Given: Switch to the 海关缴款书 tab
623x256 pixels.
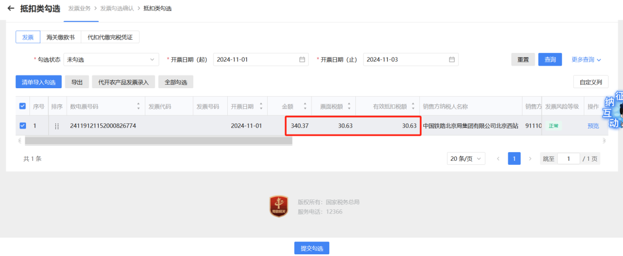Looking at the screenshot, I should tap(61, 37).
